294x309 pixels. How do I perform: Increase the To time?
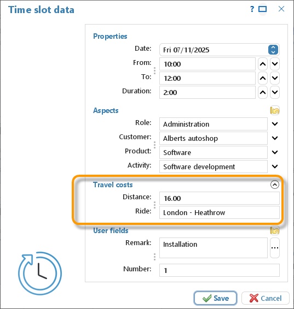click(x=263, y=78)
